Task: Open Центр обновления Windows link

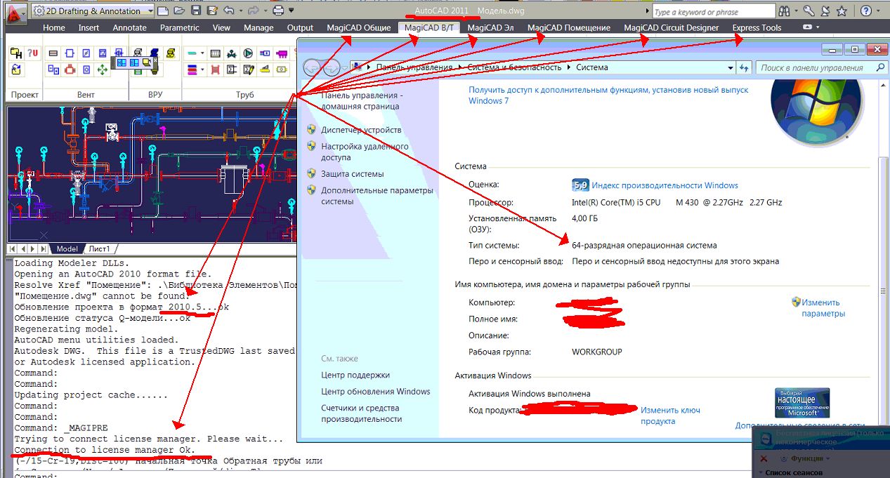Action: pyautogui.click(x=376, y=392)
